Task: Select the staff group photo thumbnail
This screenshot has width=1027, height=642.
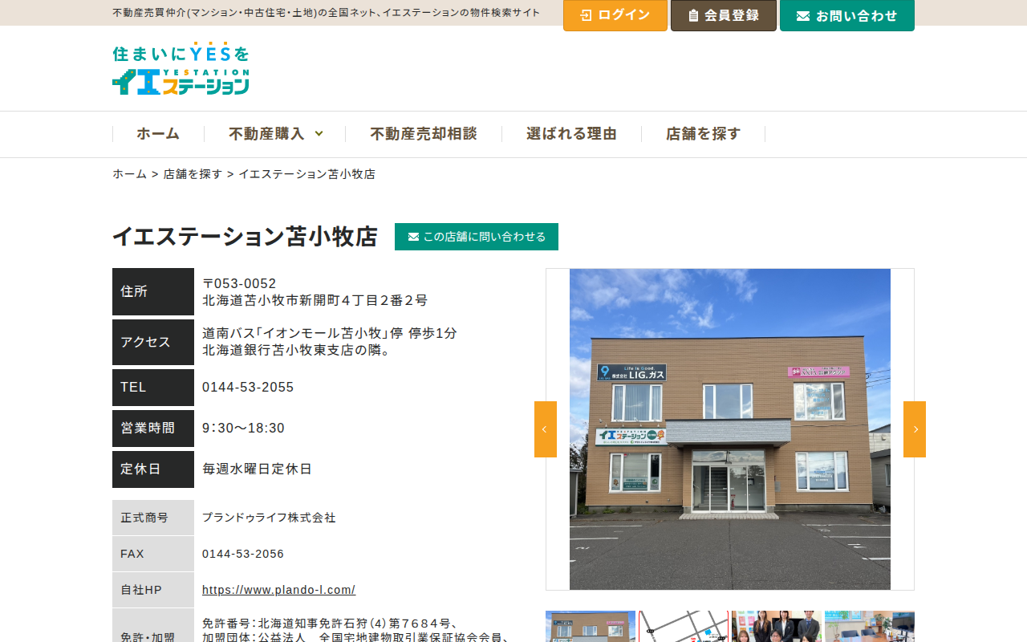Action: (777, 627)
